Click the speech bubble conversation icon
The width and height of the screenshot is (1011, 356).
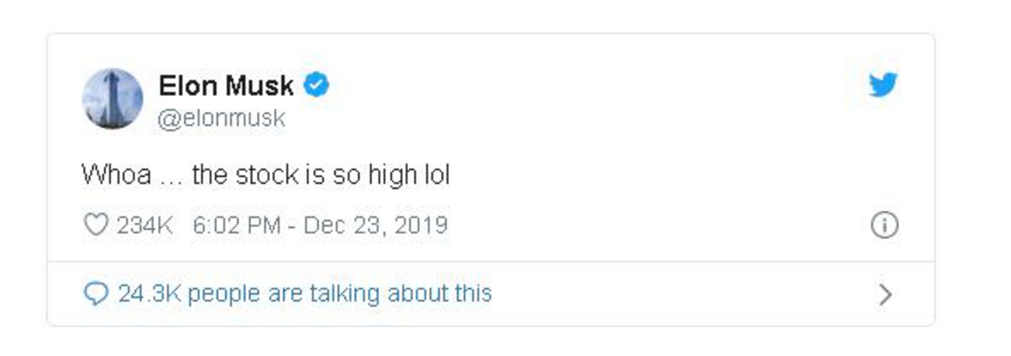96,294
